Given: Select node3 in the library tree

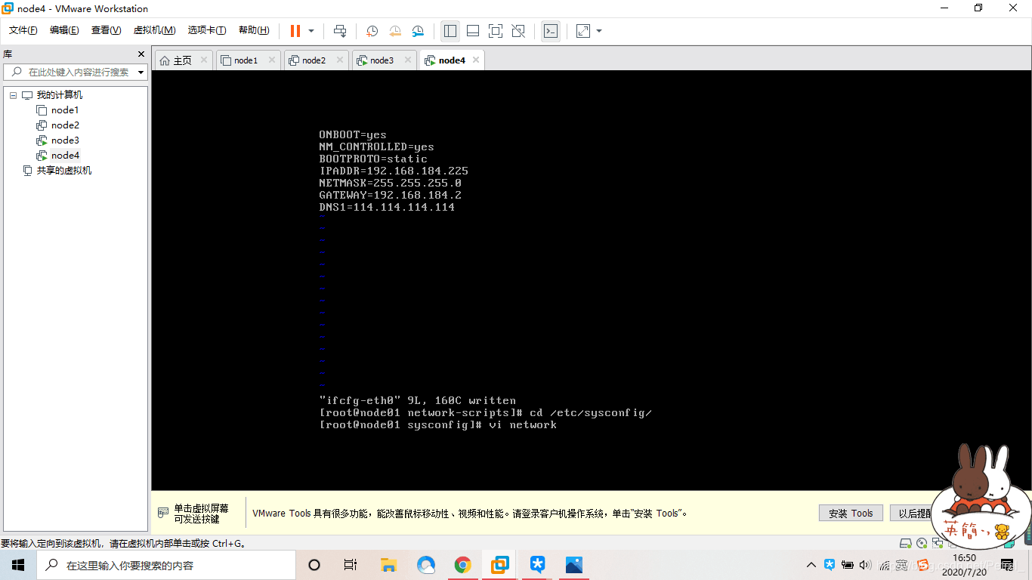Looking at the screenshot, I should [x=65, y=140].
